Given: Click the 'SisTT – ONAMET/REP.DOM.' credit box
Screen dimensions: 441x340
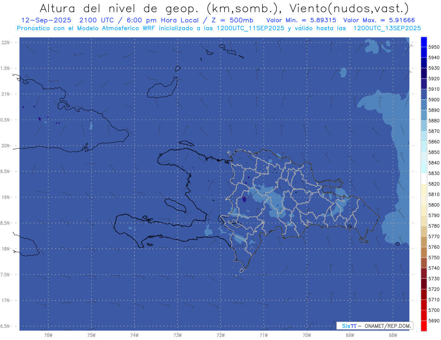Looking at the screenshot, I should coord(374,326).
